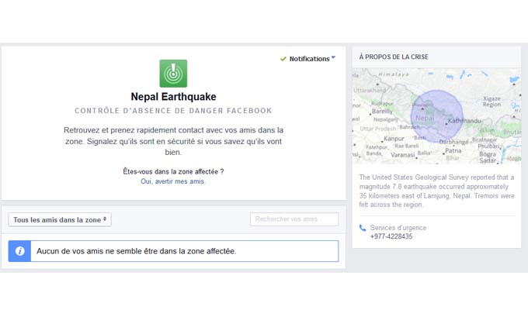Click the blue info icon in banner

tap(20, 251)
